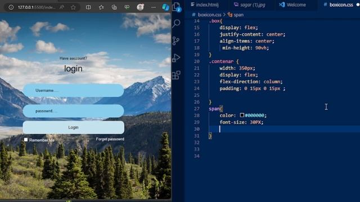360x202 pixels.
Task: Click the #000000 color swatch in the editor
Action: tap(242, 115)
